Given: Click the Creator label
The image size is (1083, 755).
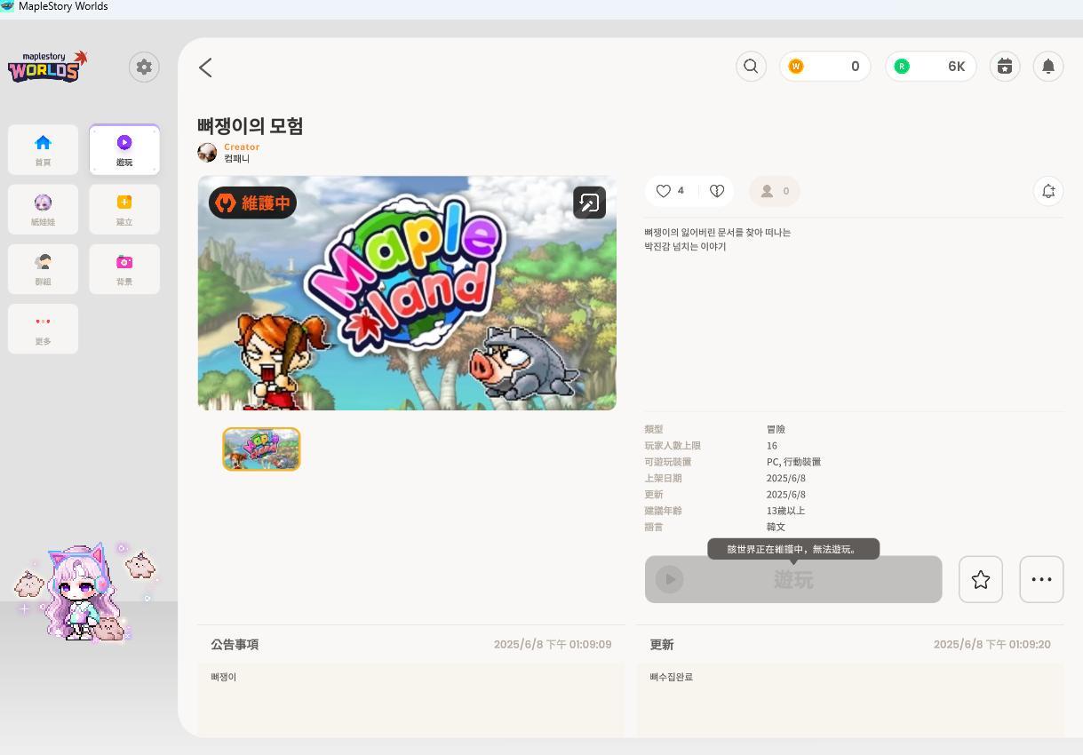Looking at the screenshot, I should tap(242, 147).
